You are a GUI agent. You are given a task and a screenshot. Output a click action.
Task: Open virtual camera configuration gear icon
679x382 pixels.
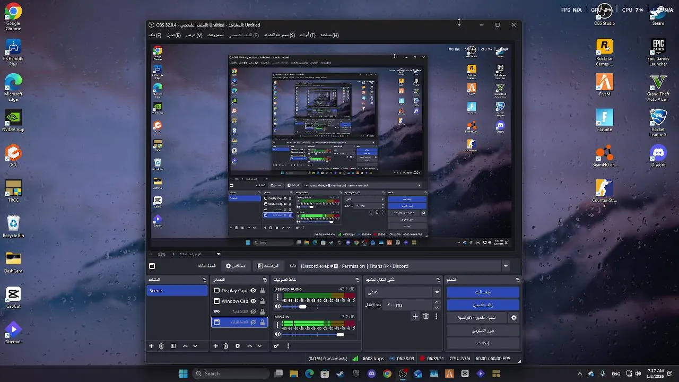pos(513,318)
